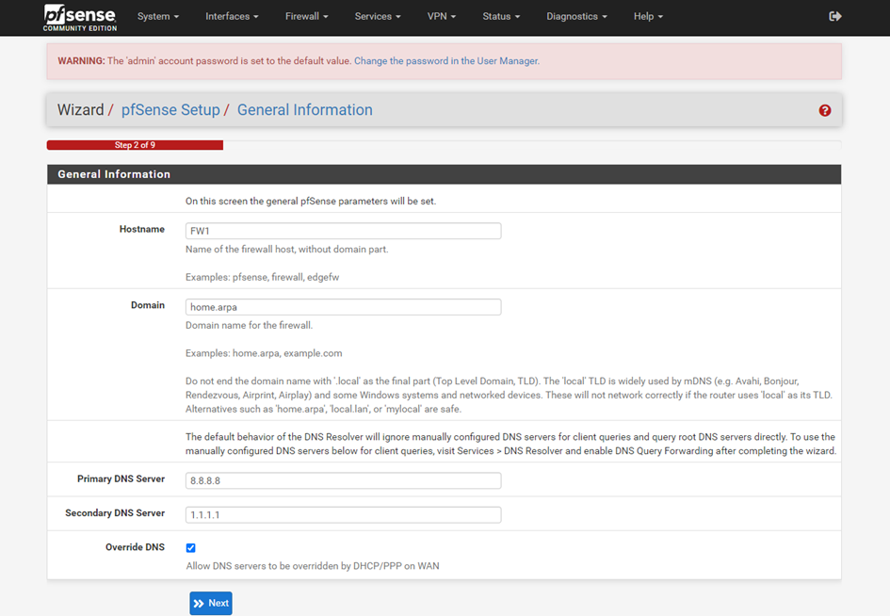890x616 pixels.
Task: Click the Step 2 of 9 progress bar
Action: [x=135, y=145]
